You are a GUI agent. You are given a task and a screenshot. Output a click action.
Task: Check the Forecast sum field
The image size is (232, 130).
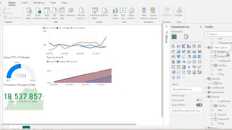[212, 115]
